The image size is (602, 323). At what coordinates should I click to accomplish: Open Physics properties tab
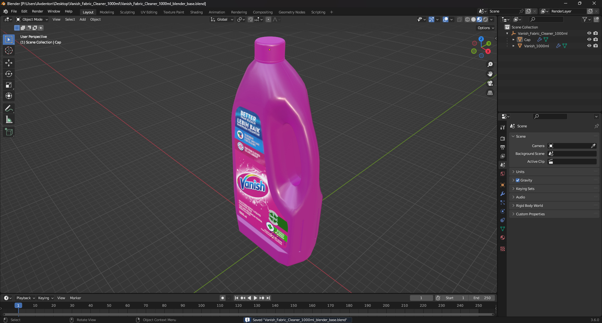click(x=503, y=211)
